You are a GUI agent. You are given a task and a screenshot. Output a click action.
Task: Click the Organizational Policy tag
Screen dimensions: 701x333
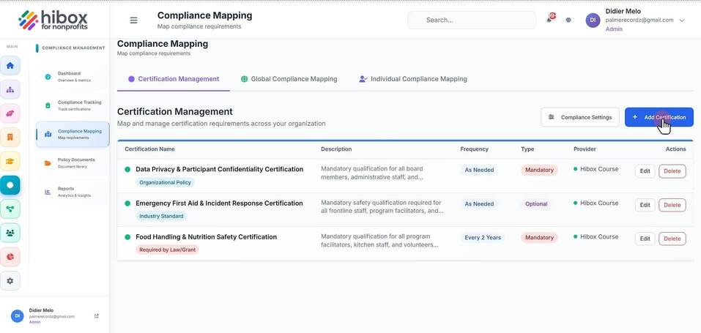point(165,182)
